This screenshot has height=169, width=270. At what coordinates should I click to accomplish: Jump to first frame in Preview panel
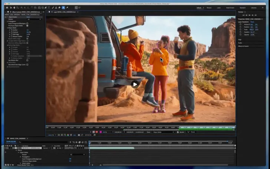tap(243, 15)
